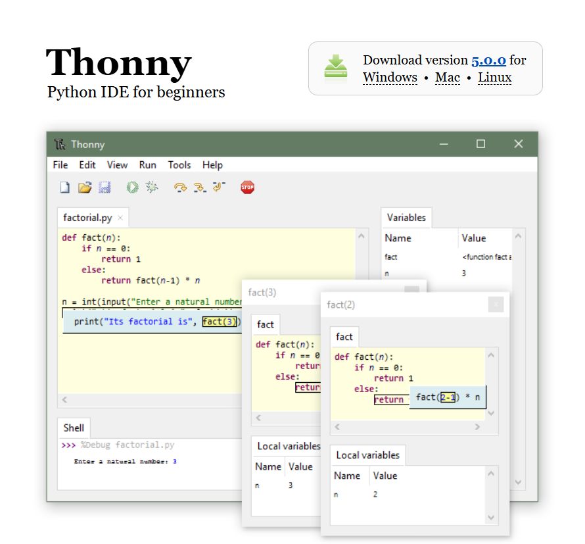
Task: Click the Save floppy disk icon
Action: (105, 187)
